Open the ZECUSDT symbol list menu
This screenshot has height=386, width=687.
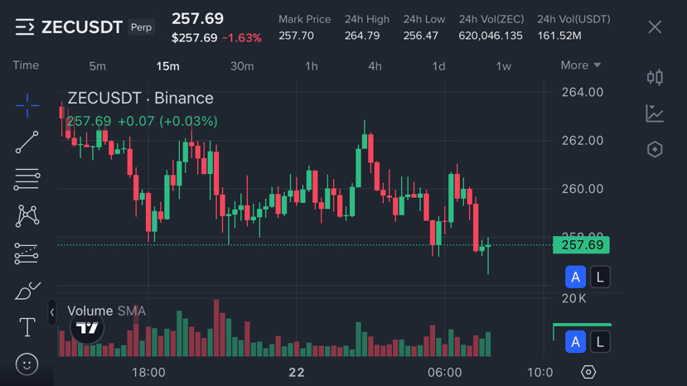tap(25, 27)
